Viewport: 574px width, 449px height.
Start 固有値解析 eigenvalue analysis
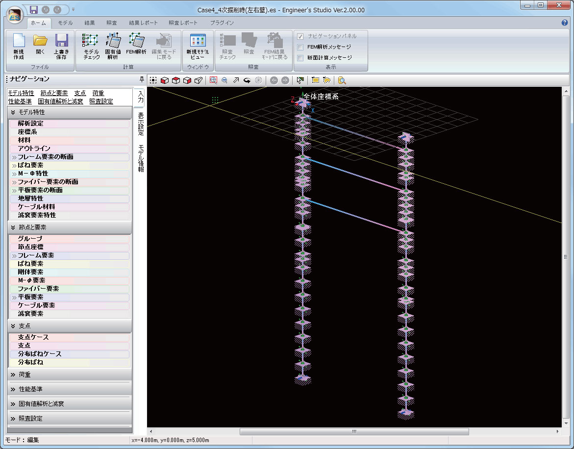(x=113, y=46)
